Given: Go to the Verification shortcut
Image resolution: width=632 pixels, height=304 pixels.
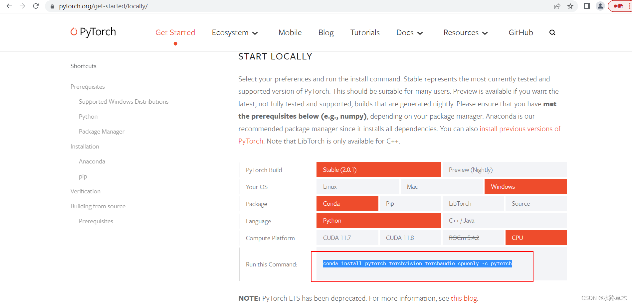Looking at the screenshot, I should tap(85, 191).
